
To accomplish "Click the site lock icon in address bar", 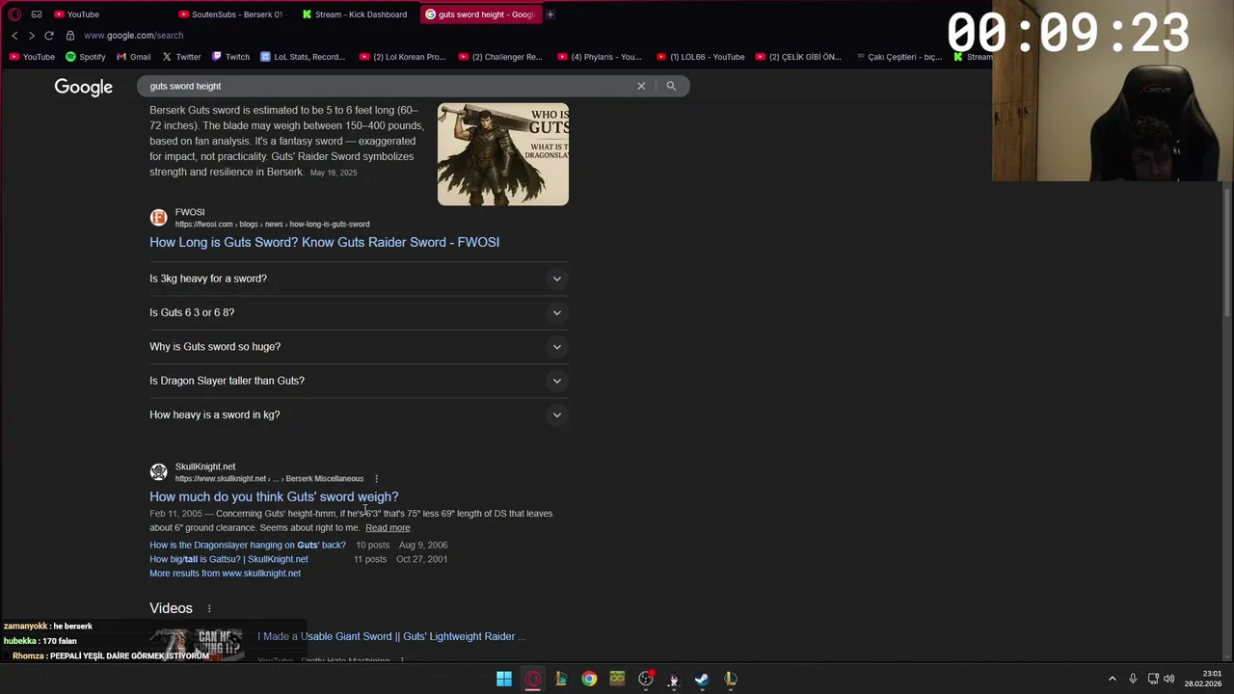I will click(70, 36).
